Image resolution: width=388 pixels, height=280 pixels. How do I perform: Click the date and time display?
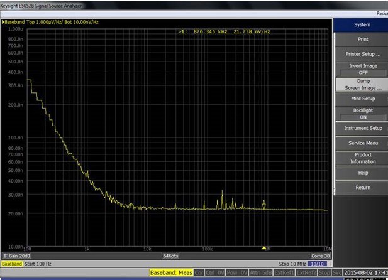(x=366, y=273)
